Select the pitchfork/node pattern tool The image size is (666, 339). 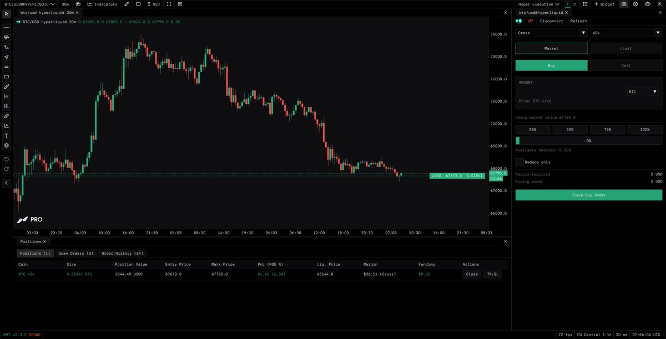(x=6, y=37)
